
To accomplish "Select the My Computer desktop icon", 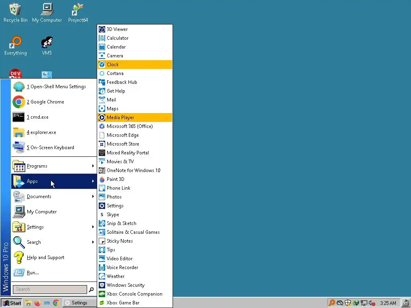I will click(47, 12).
